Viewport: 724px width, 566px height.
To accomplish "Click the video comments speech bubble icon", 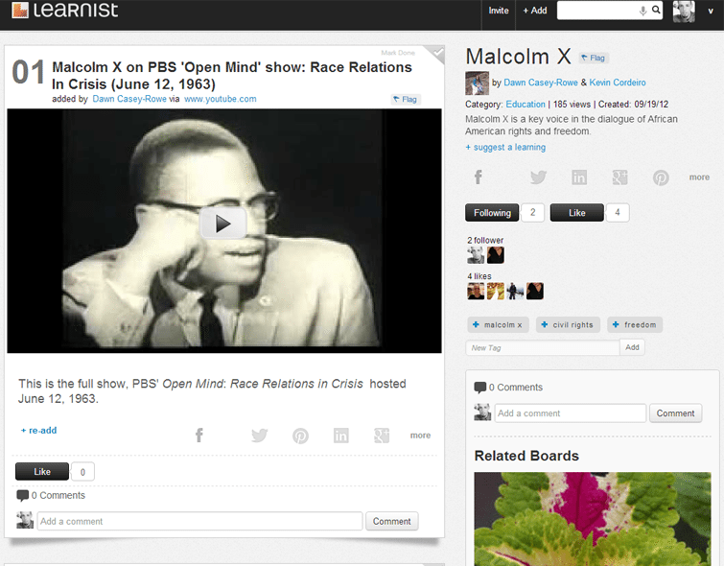I will coord(22,495).
